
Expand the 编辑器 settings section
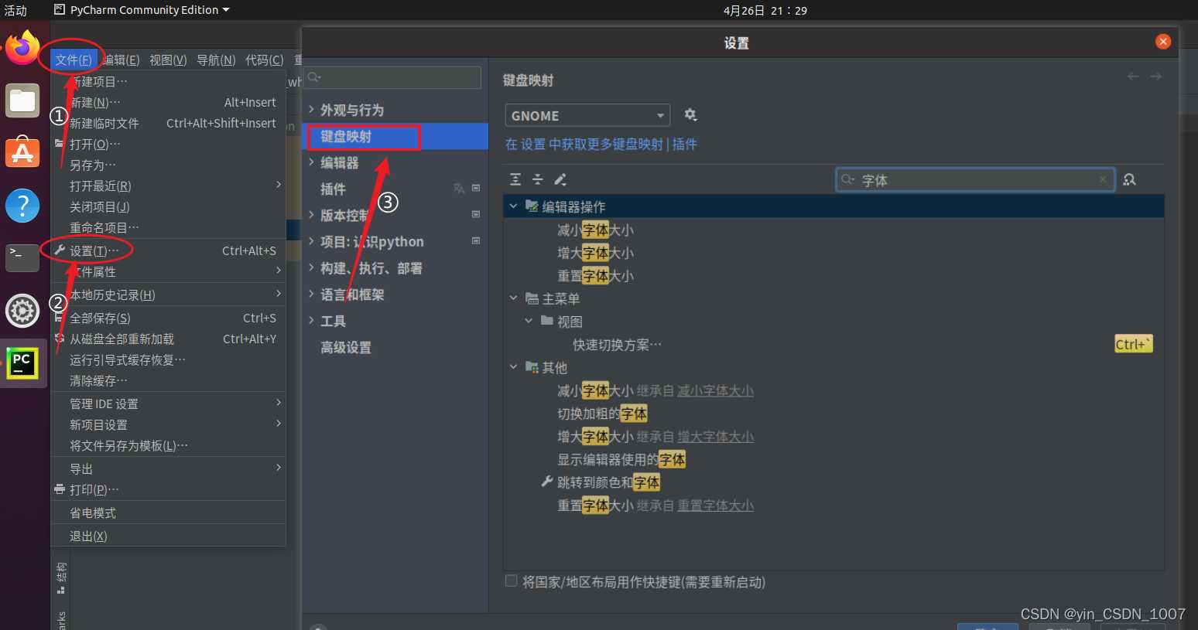pyautogui.click(x=311, y=162)
